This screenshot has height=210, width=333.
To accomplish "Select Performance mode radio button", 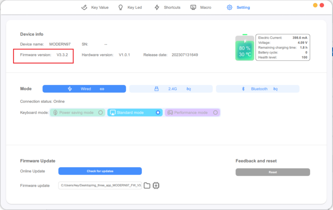I will click(x=215, y=113).
